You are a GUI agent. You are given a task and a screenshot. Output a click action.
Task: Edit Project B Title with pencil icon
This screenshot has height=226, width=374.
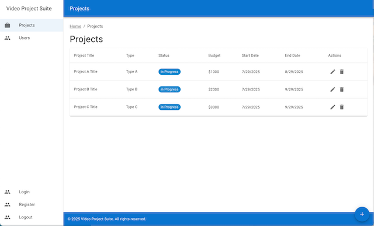333,89
